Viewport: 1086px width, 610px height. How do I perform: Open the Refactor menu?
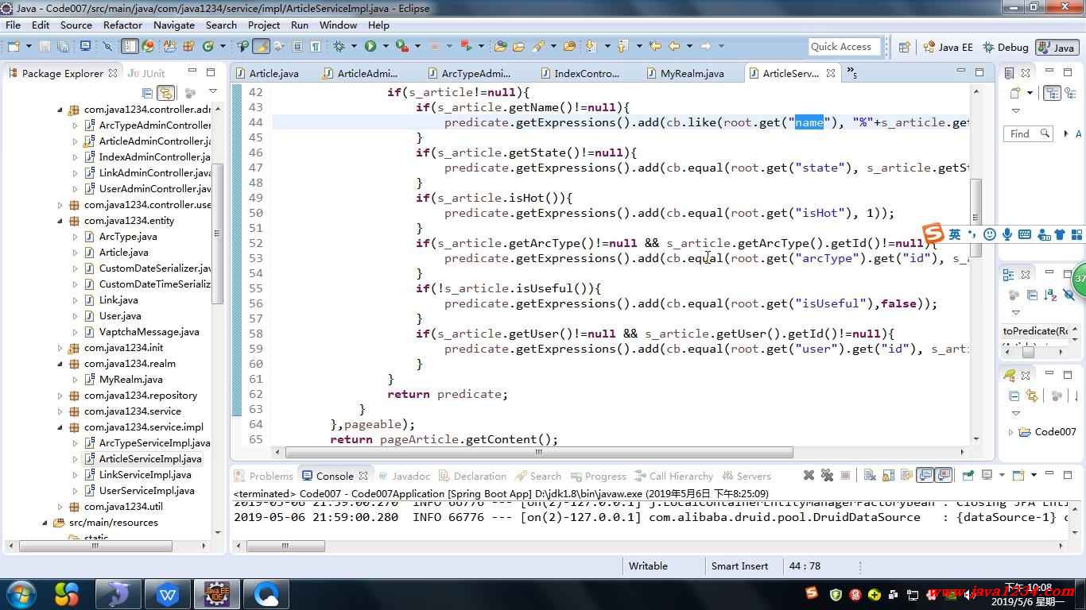(x=122, y=25)
